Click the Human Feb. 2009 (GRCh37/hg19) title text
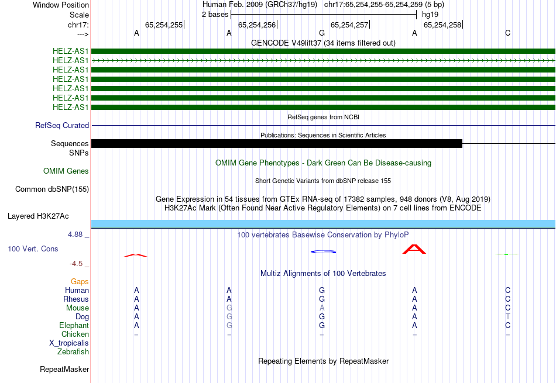Viewport: 556px width, 383px height. (259, 4)
